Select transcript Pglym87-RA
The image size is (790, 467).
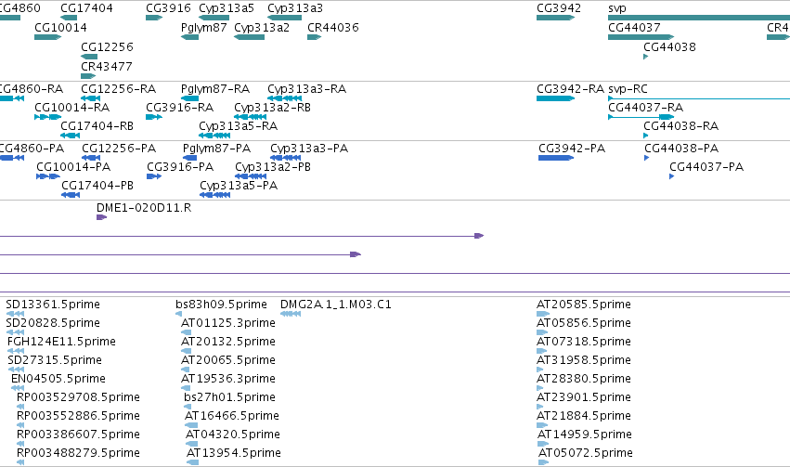tap(189, 98)
